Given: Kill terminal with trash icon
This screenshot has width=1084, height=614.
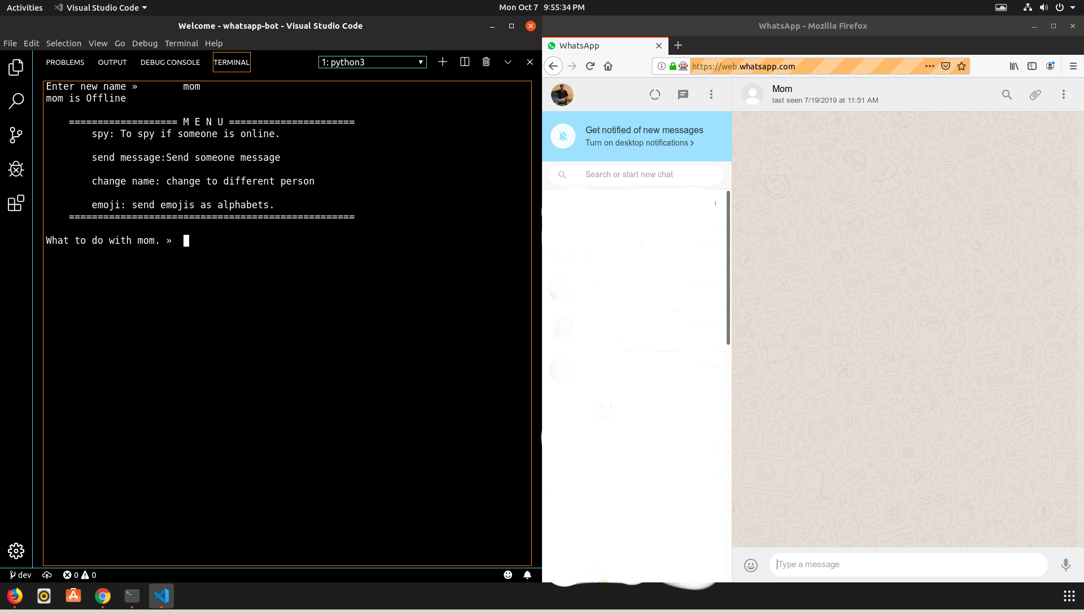Looking at the screenshot, I should coord(486,62).
